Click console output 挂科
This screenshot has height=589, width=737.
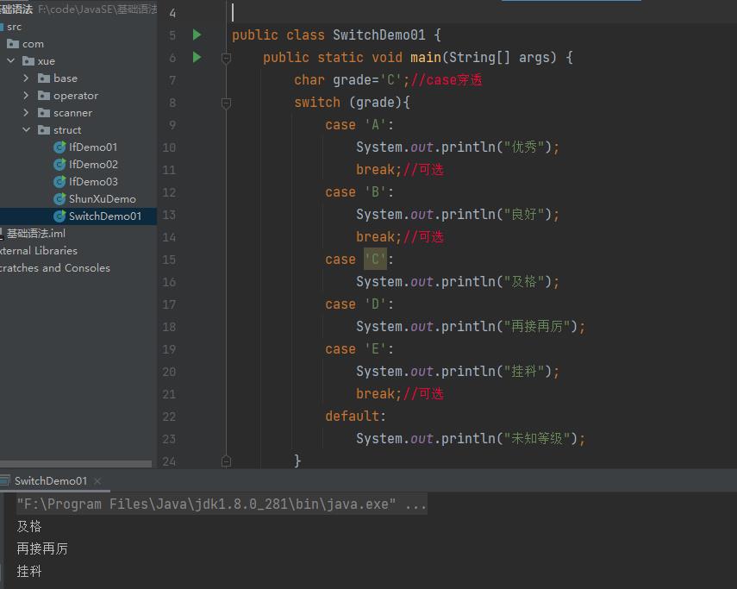(29, 571)
